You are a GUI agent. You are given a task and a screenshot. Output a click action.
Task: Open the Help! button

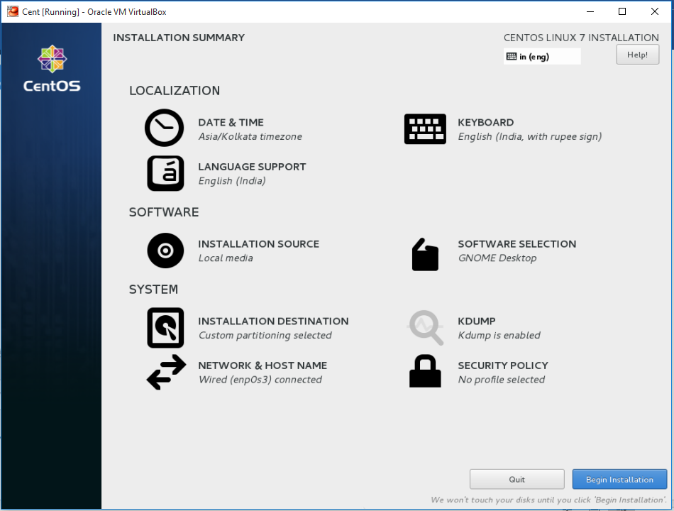point(638,55)
